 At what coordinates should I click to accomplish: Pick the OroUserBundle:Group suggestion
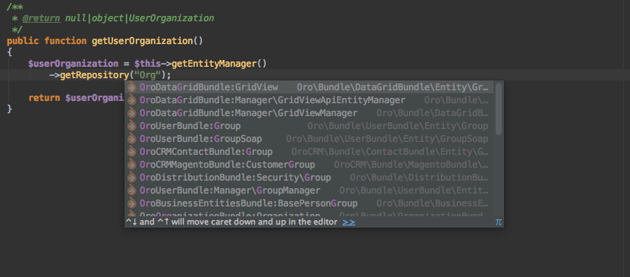coord(309,126)
